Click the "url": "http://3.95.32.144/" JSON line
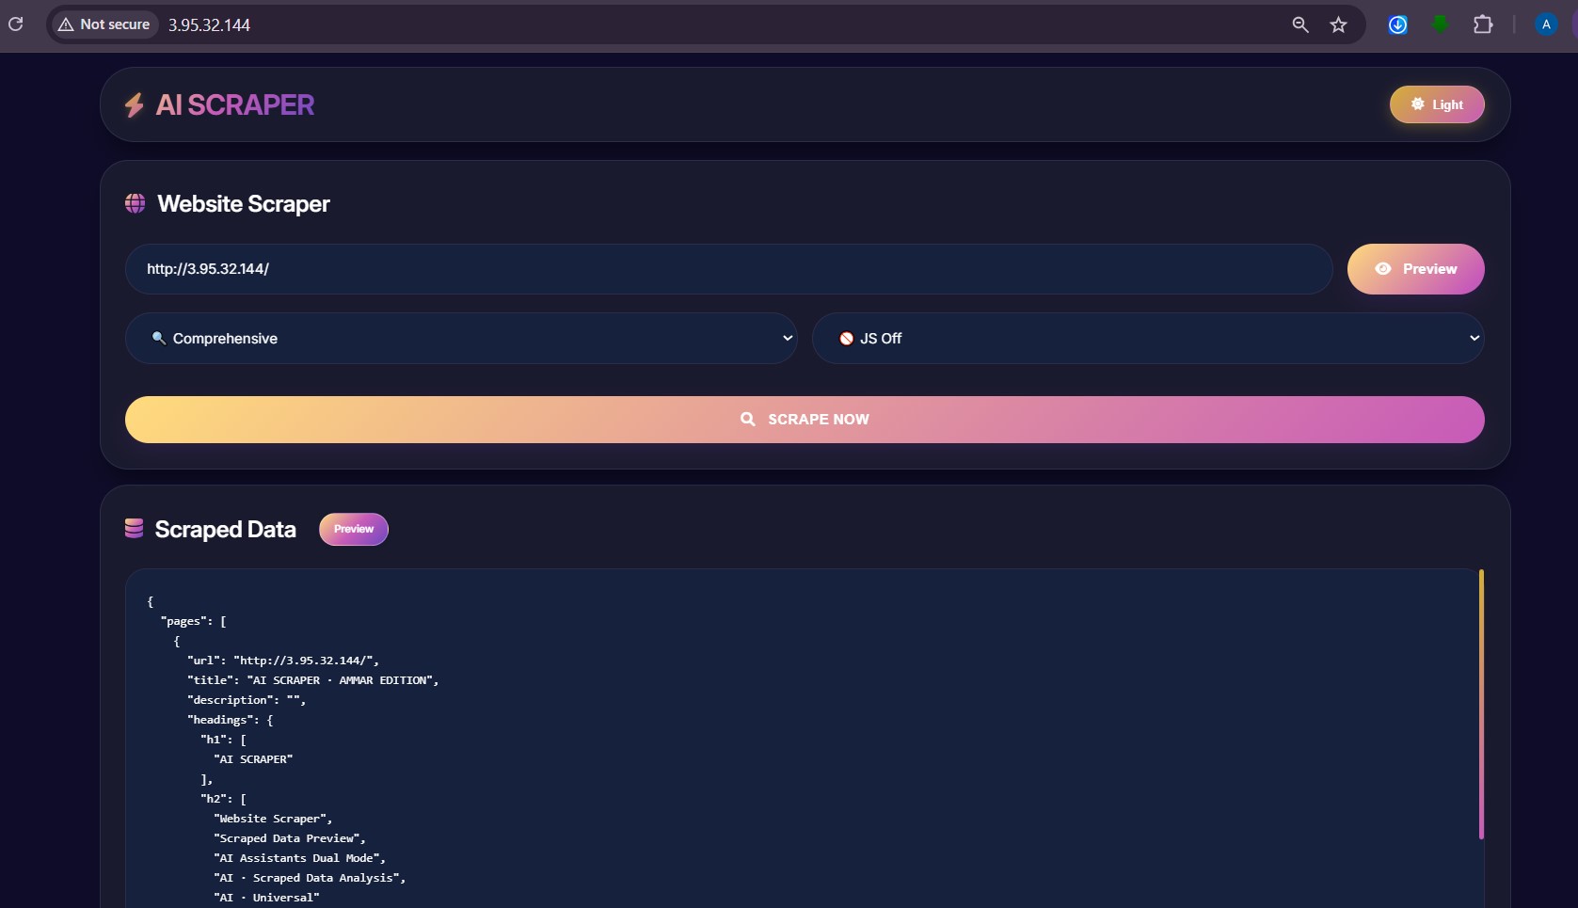 coord(283,661)
